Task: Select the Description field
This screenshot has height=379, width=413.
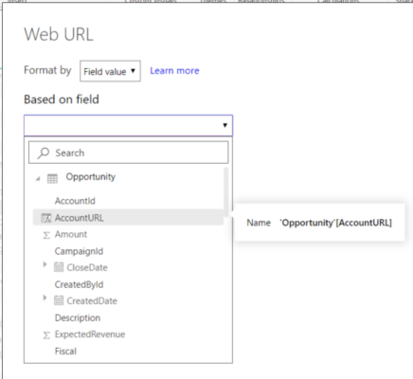Action: [x=78, y=317]
